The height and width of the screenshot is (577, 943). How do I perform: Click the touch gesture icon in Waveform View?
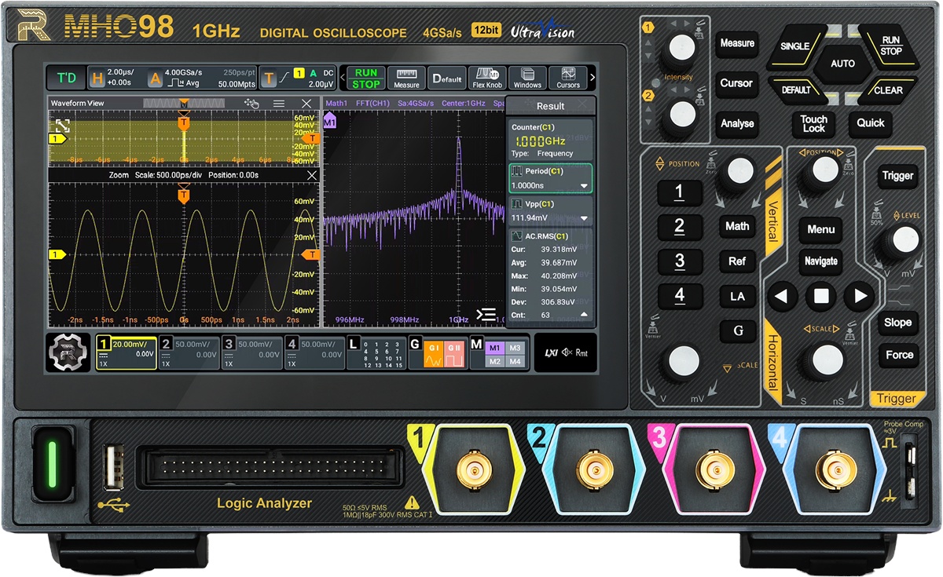coord(252,103)
